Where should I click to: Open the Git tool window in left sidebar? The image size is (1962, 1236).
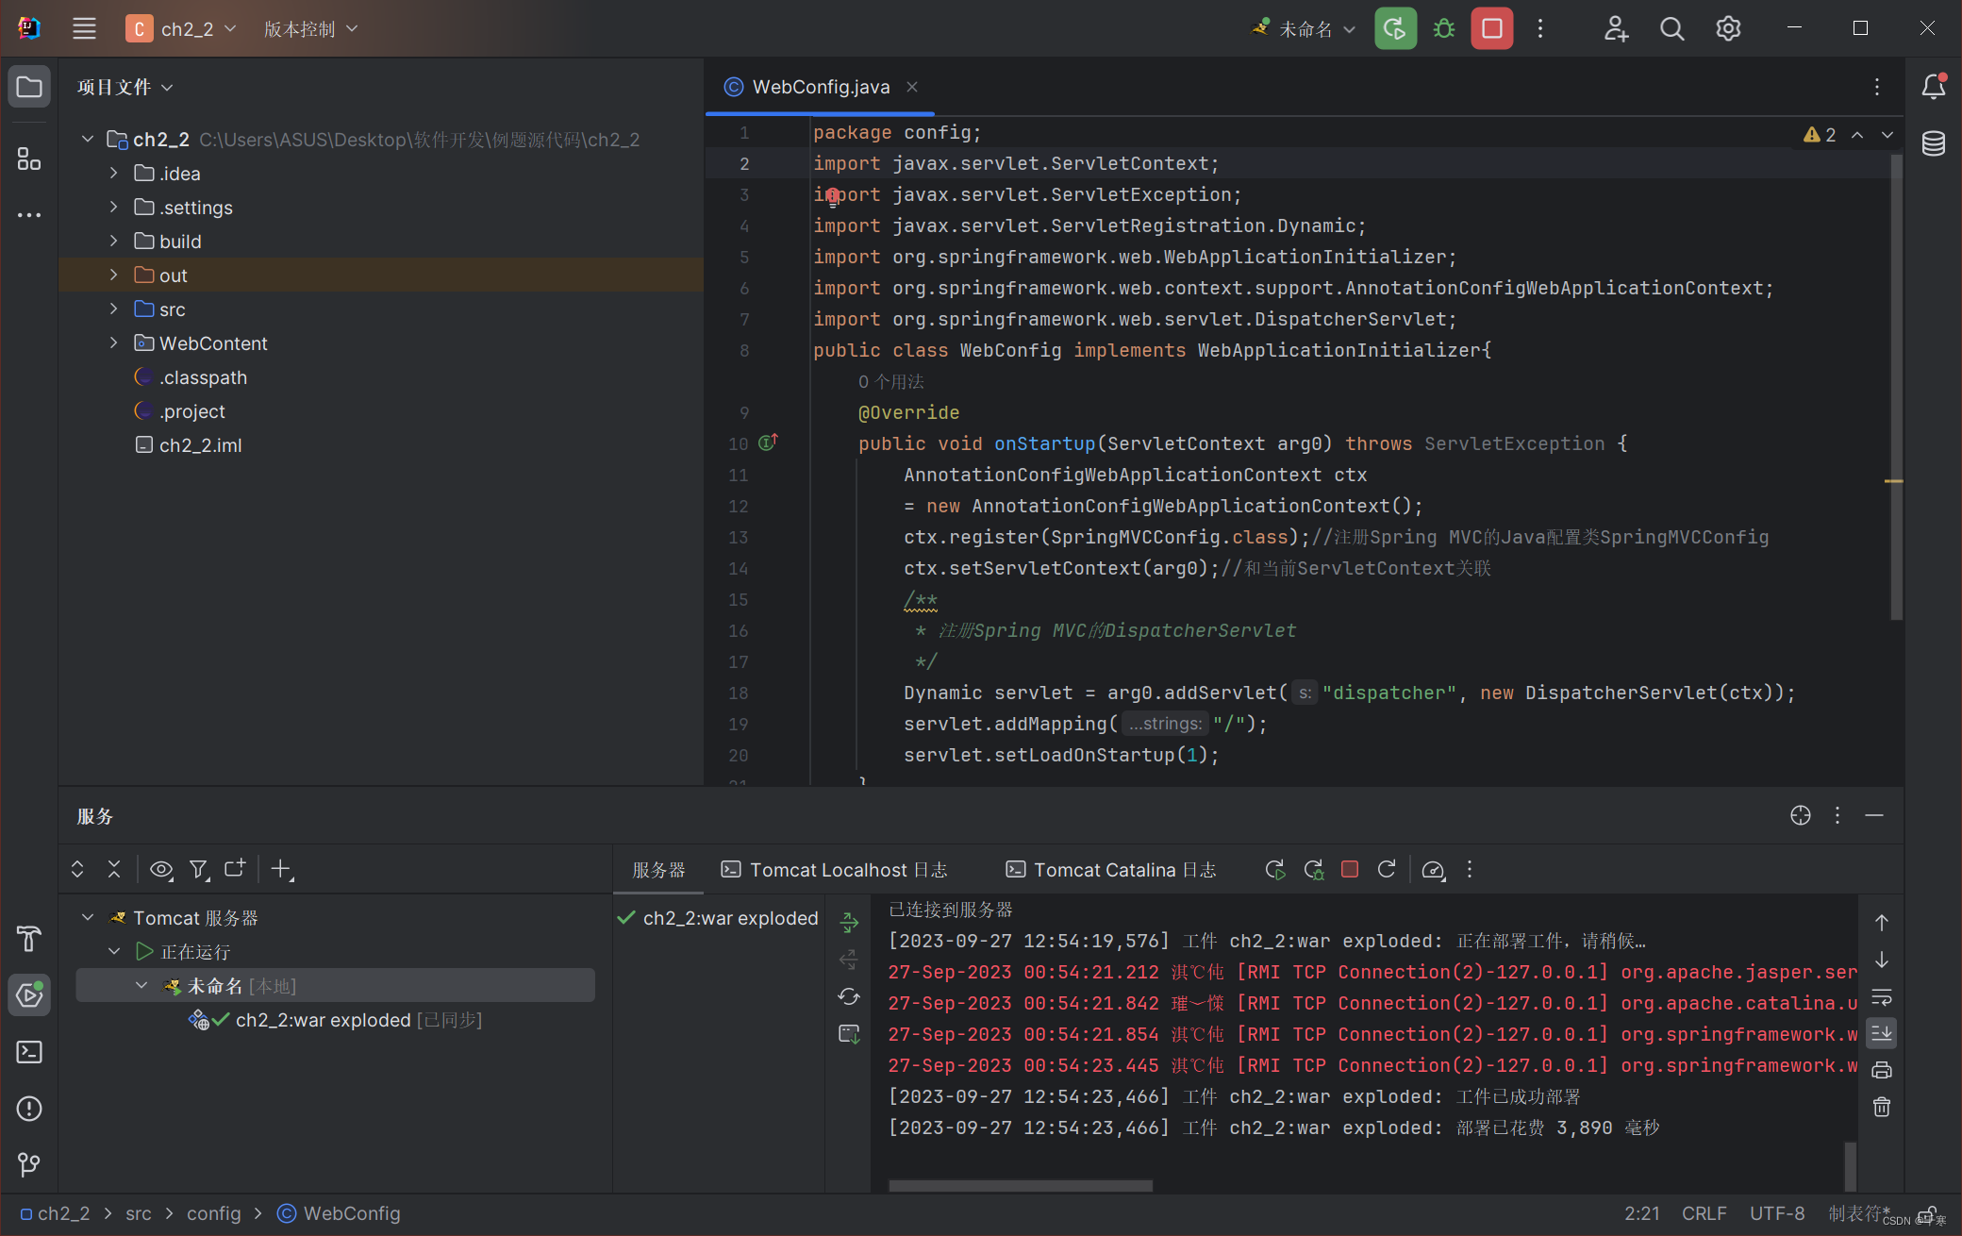coord(28,1164)
